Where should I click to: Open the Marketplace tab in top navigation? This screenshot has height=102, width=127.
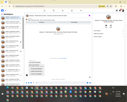(x=72, y=10)
